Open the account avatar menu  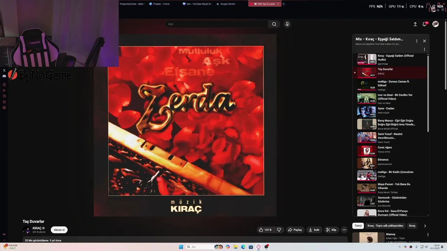point(435,24)
